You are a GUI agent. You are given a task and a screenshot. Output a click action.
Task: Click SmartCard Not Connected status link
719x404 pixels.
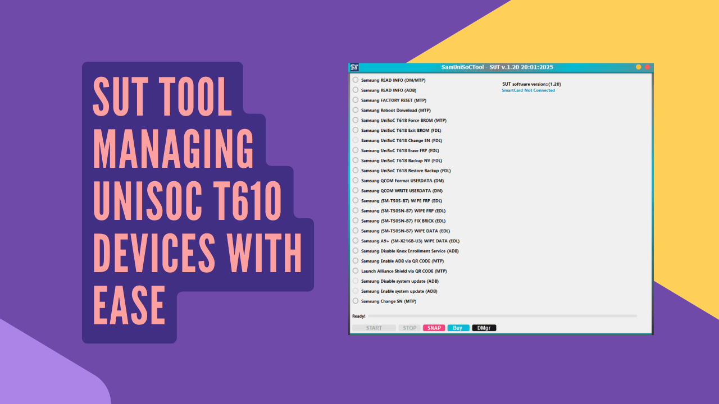pos(528,90)
